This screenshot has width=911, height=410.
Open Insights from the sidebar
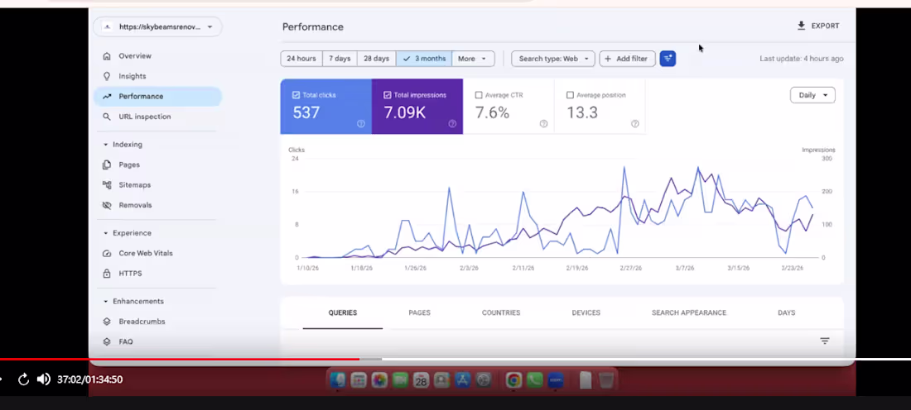point(132,76)
